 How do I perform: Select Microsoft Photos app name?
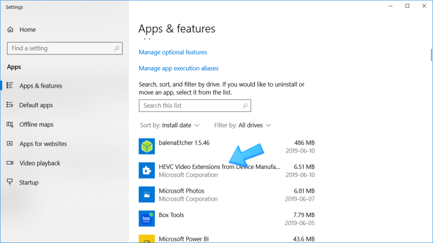point(181,191)
